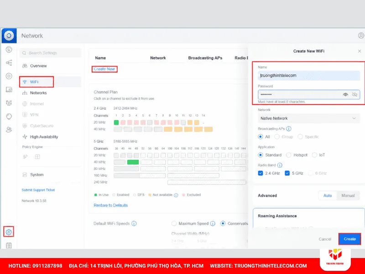Open the user account icon at top right

coord(361,36)
